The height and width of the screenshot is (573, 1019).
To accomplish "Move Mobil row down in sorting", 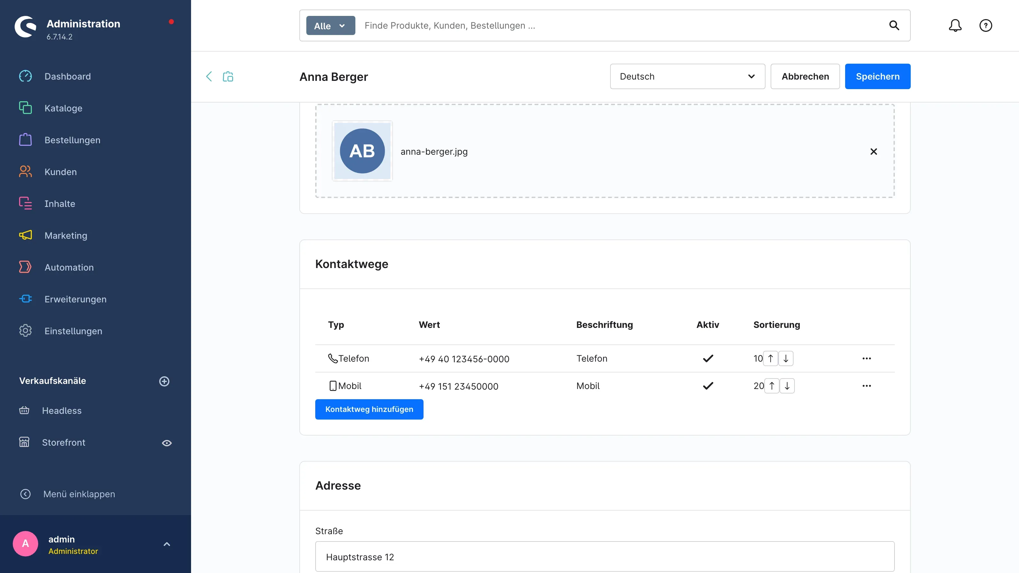I will pos(787,386).
